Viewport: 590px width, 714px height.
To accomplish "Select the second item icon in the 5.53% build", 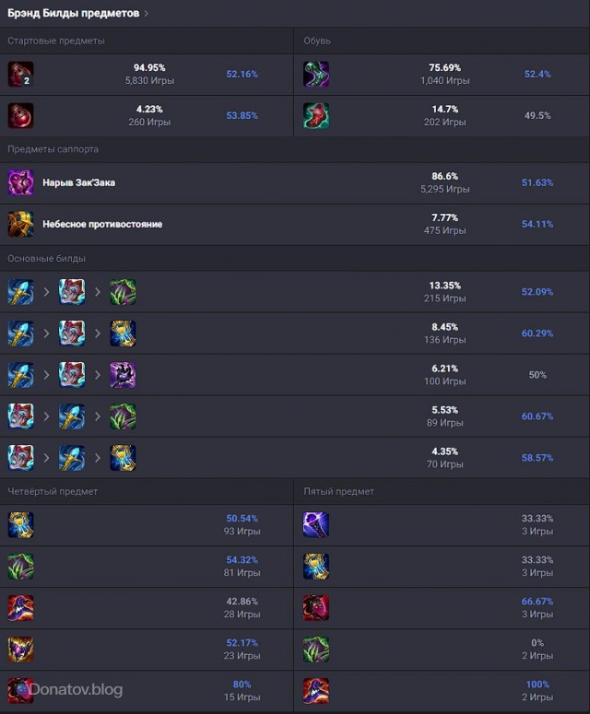I will click(72, 416).
